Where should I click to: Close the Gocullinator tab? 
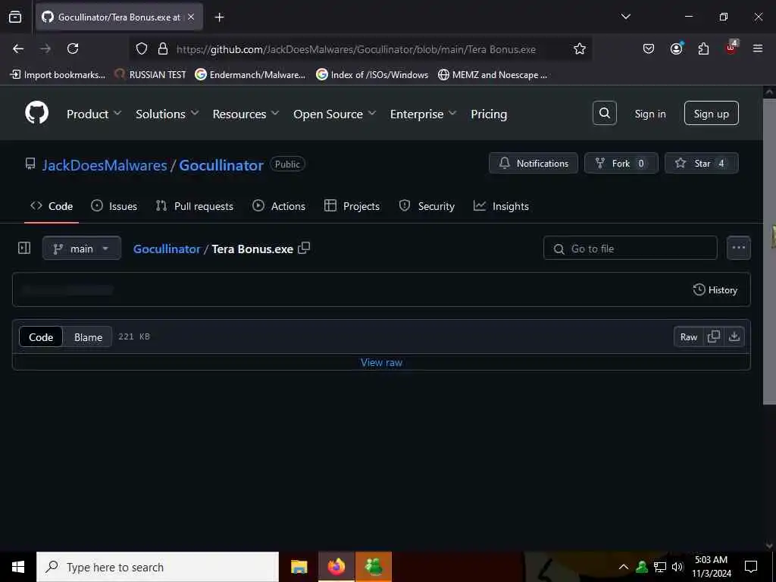(191, 17)
